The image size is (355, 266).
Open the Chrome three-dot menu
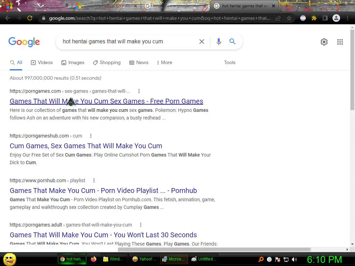point(347,18)
